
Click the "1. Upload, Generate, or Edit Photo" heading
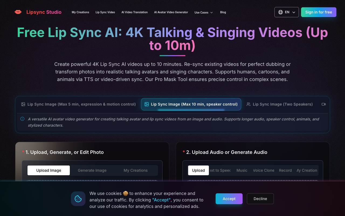pyautogui.click(x=64, y=152)
